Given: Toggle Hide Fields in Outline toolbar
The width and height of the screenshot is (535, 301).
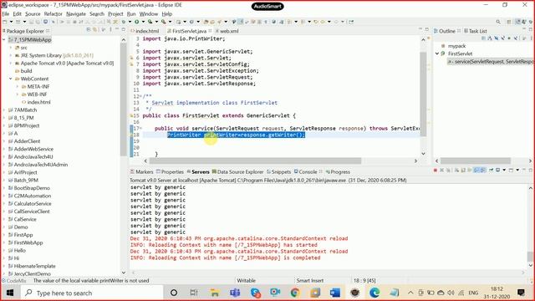Looking at the screenshot, I should (x=496, y=38).
